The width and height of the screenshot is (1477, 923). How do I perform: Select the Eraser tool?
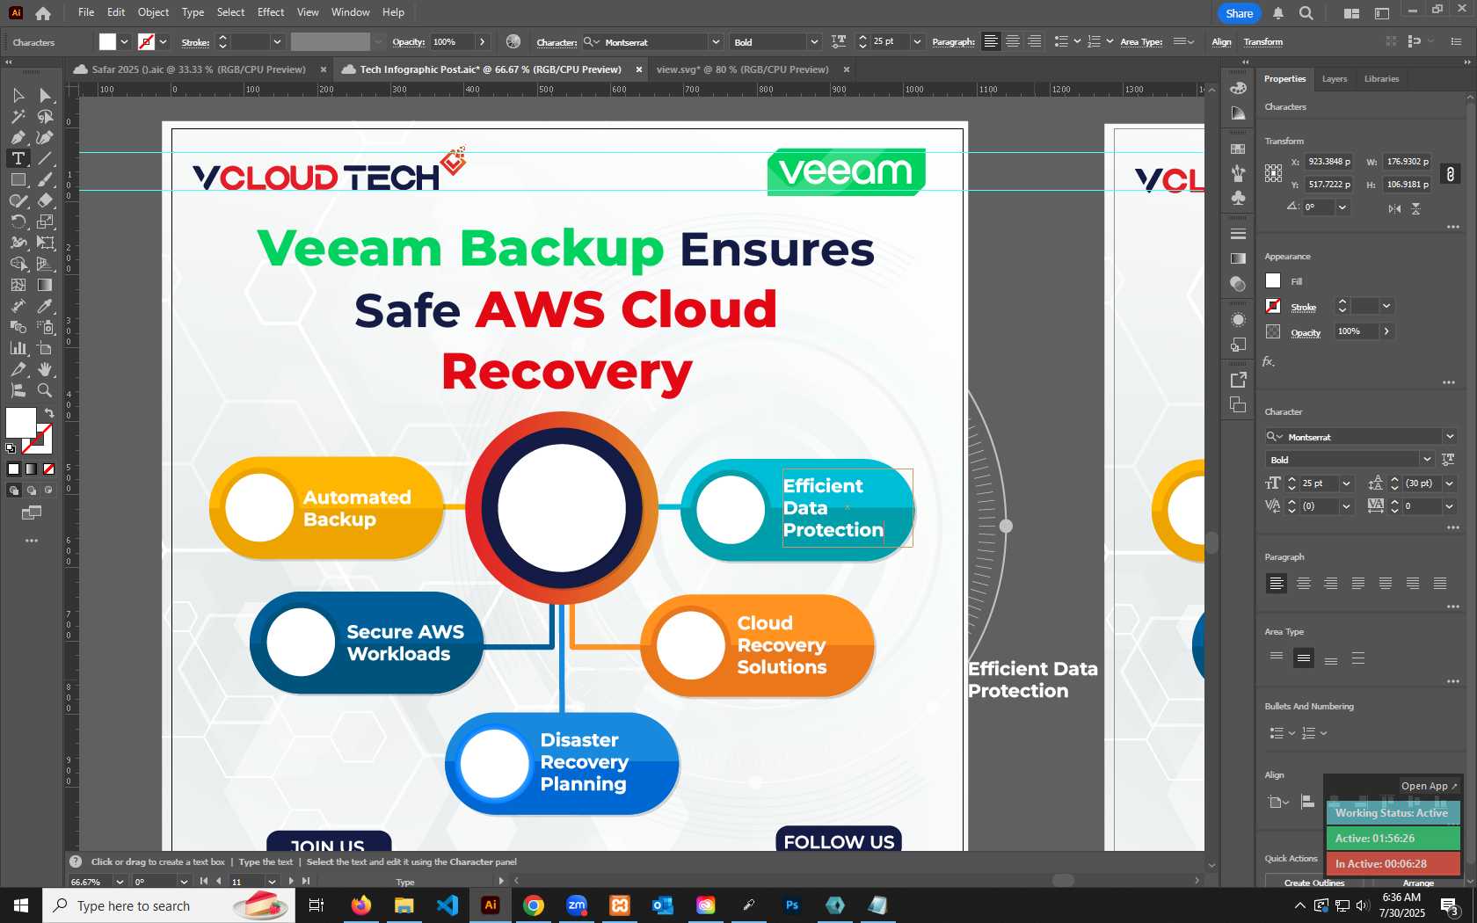click(45, 200)
